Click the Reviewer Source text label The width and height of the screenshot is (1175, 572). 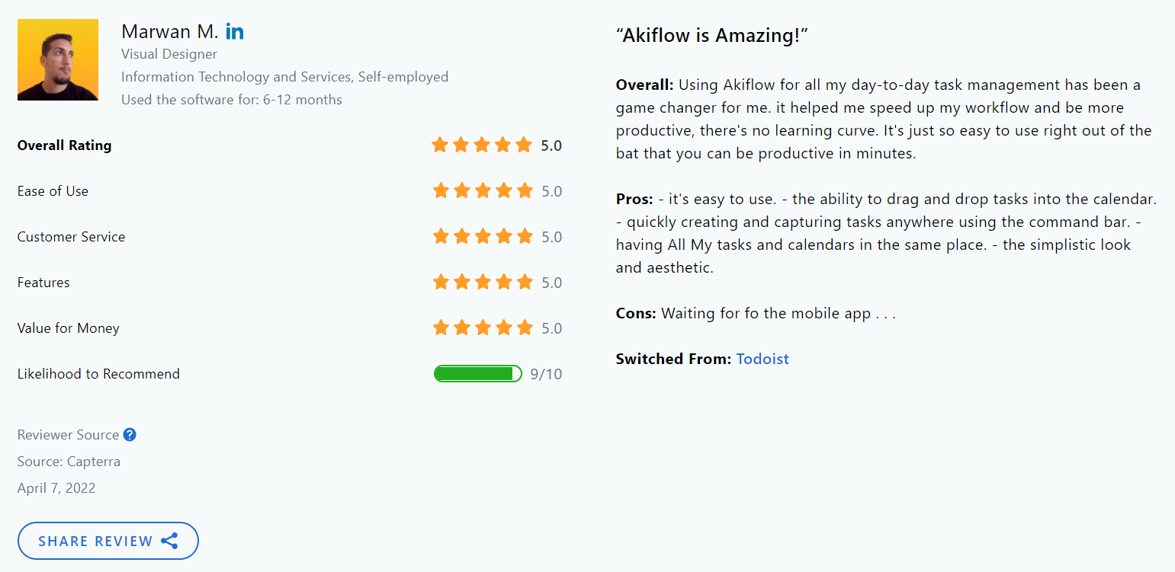(x=68, y=434)
